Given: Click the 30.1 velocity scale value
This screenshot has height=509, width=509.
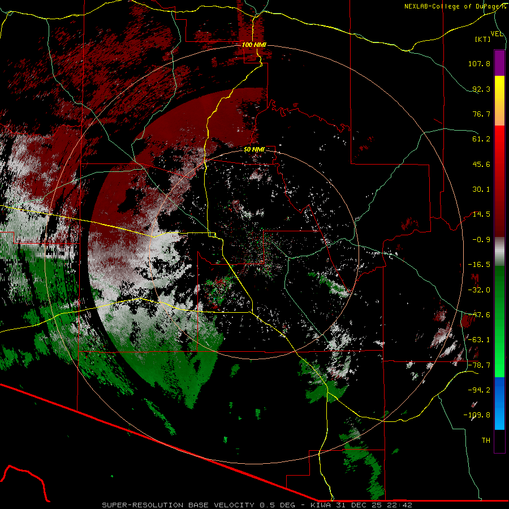Looking at the screenshot, I should click(481, 189).
